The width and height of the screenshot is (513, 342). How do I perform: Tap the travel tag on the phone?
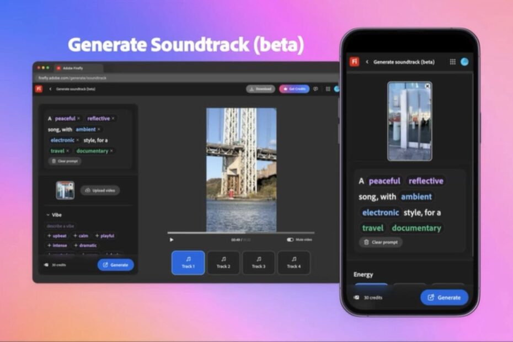point(373,228)
